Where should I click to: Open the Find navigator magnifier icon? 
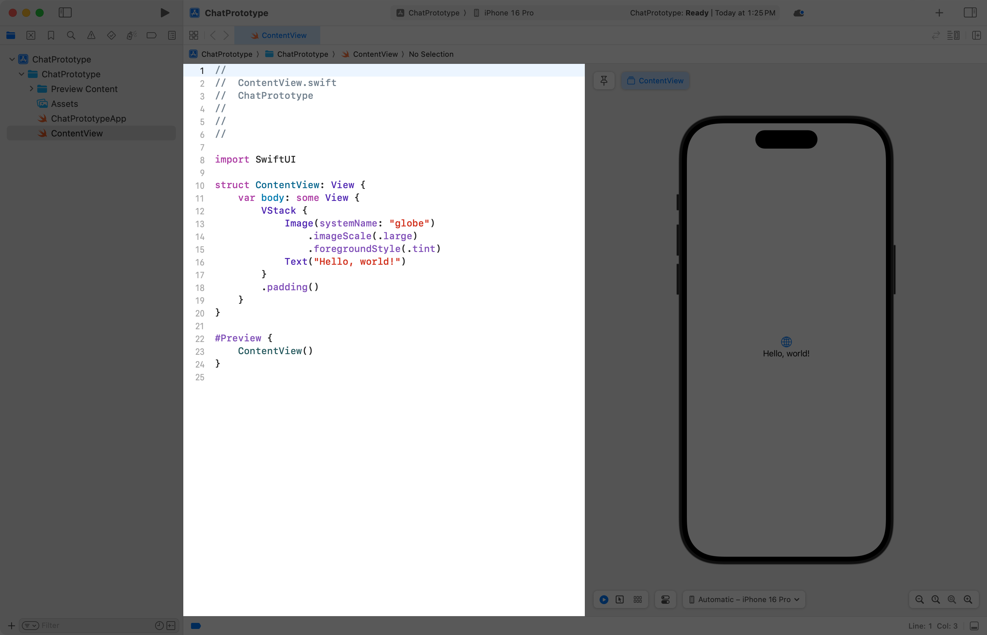[71, 36]
